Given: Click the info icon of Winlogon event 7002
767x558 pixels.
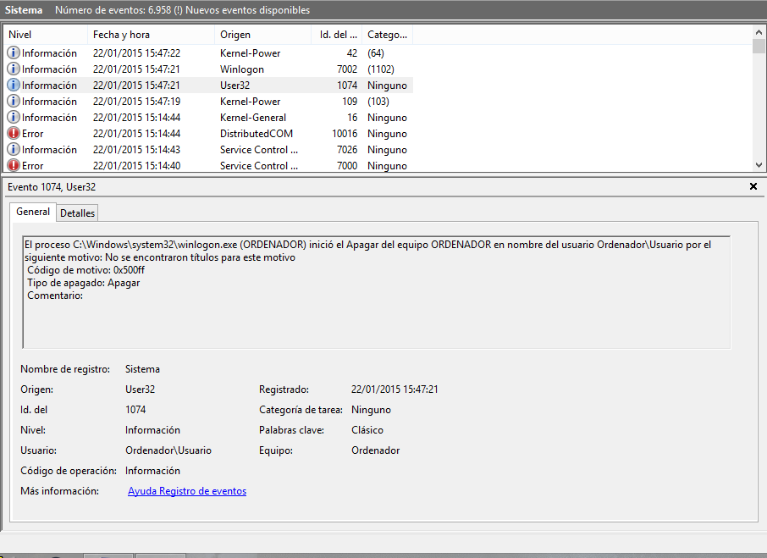Looking at the screenshot, I should (x=14, y=69).
